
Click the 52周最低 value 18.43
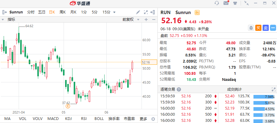191,79
